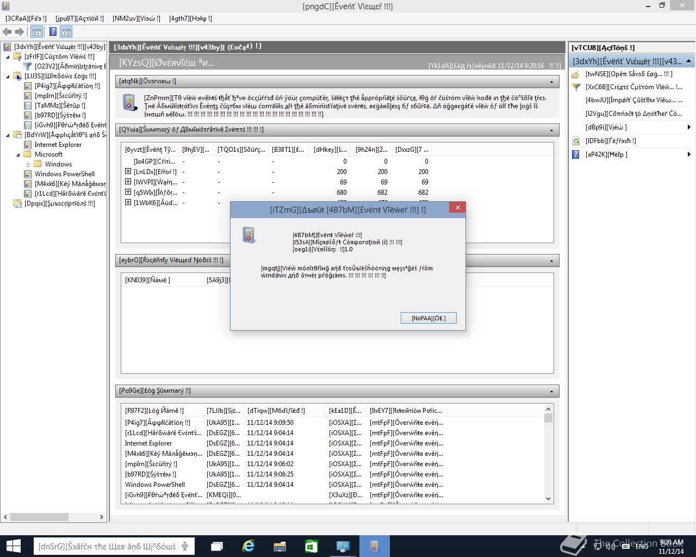This screenshot has width=696, height=557.
Task: Click Log Summary scrollbar down arrow
Action: pyautogui.click(x=548, y=498)
